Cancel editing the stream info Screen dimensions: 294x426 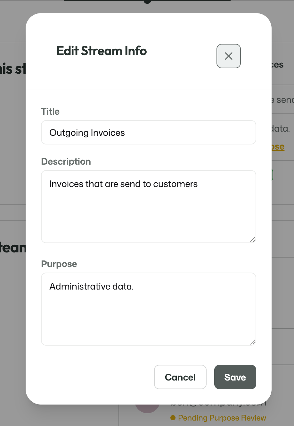point(180,377)
